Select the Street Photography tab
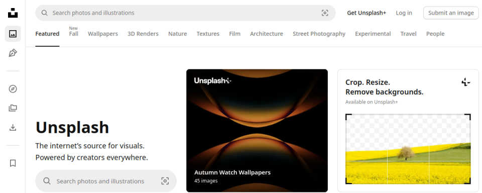 coord(319,34)
